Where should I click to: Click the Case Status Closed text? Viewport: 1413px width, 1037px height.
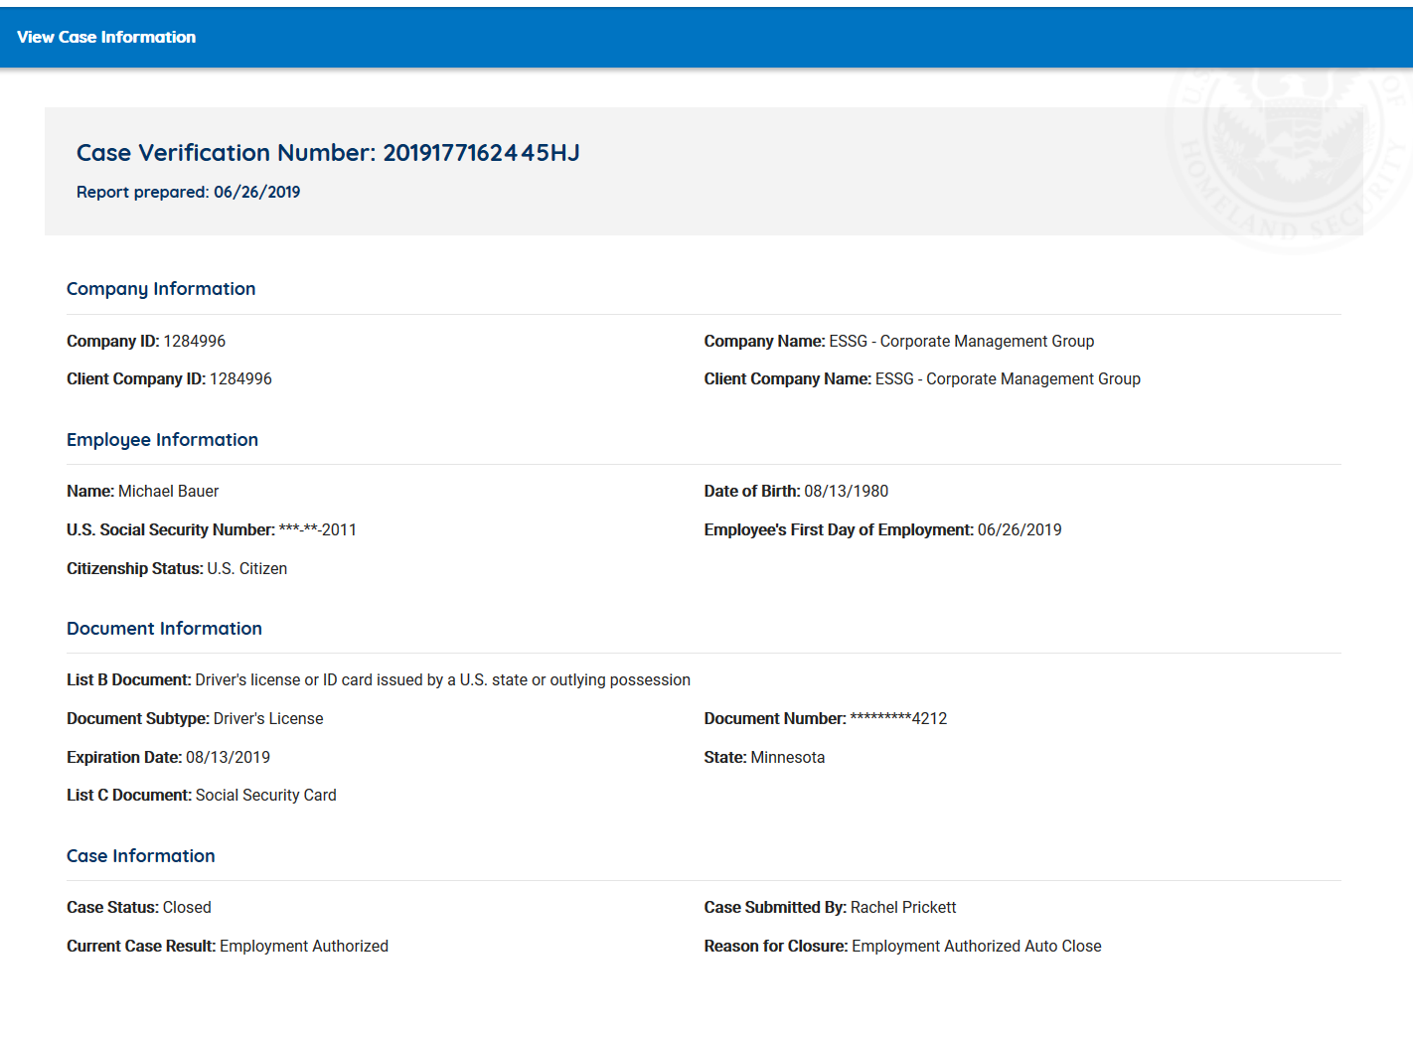click(x=187, y=907)
